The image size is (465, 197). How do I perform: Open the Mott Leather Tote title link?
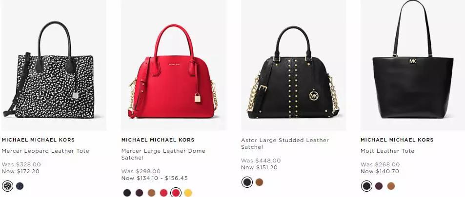click(387, 151)
